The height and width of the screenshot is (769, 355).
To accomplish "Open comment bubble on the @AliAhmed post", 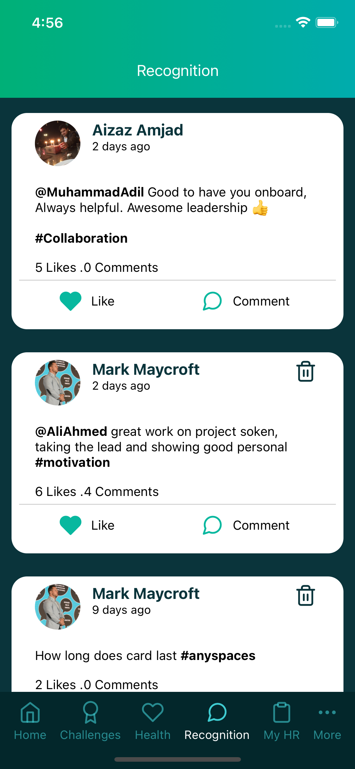I will (212, 525).
